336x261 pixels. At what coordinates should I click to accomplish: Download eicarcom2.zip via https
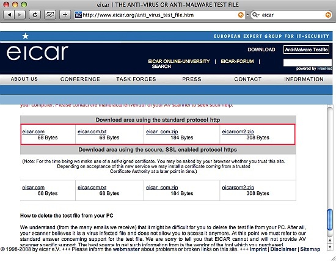[238, 188]
